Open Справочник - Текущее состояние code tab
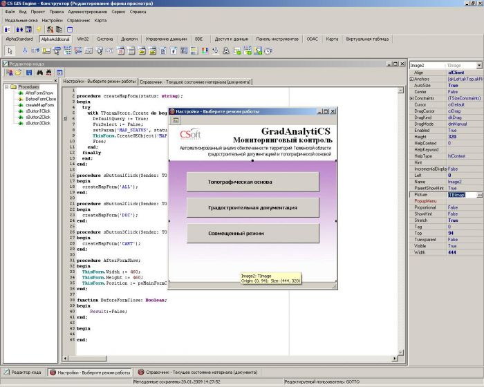This screenshot has width=484, height=387. pos(195,82)
